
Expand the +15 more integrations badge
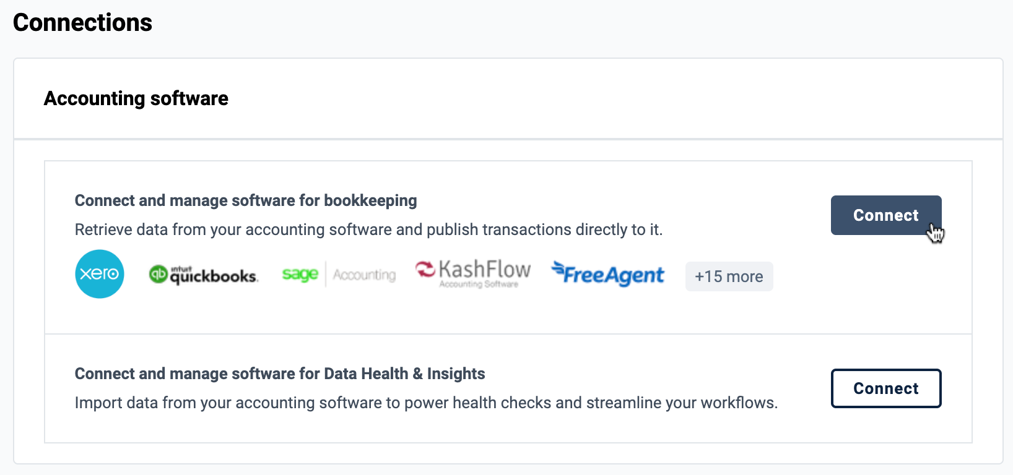pos(729,276)
